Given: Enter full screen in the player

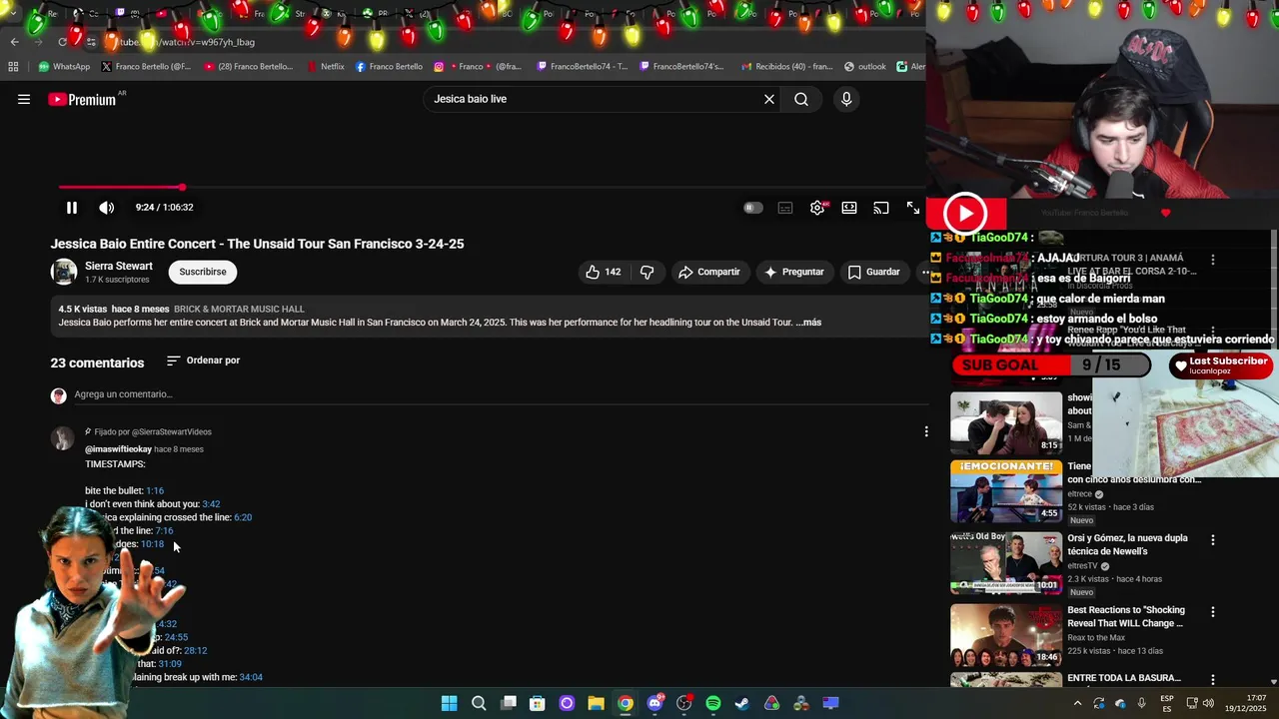Looking at the screenshot, I should (x=913, y=208).
